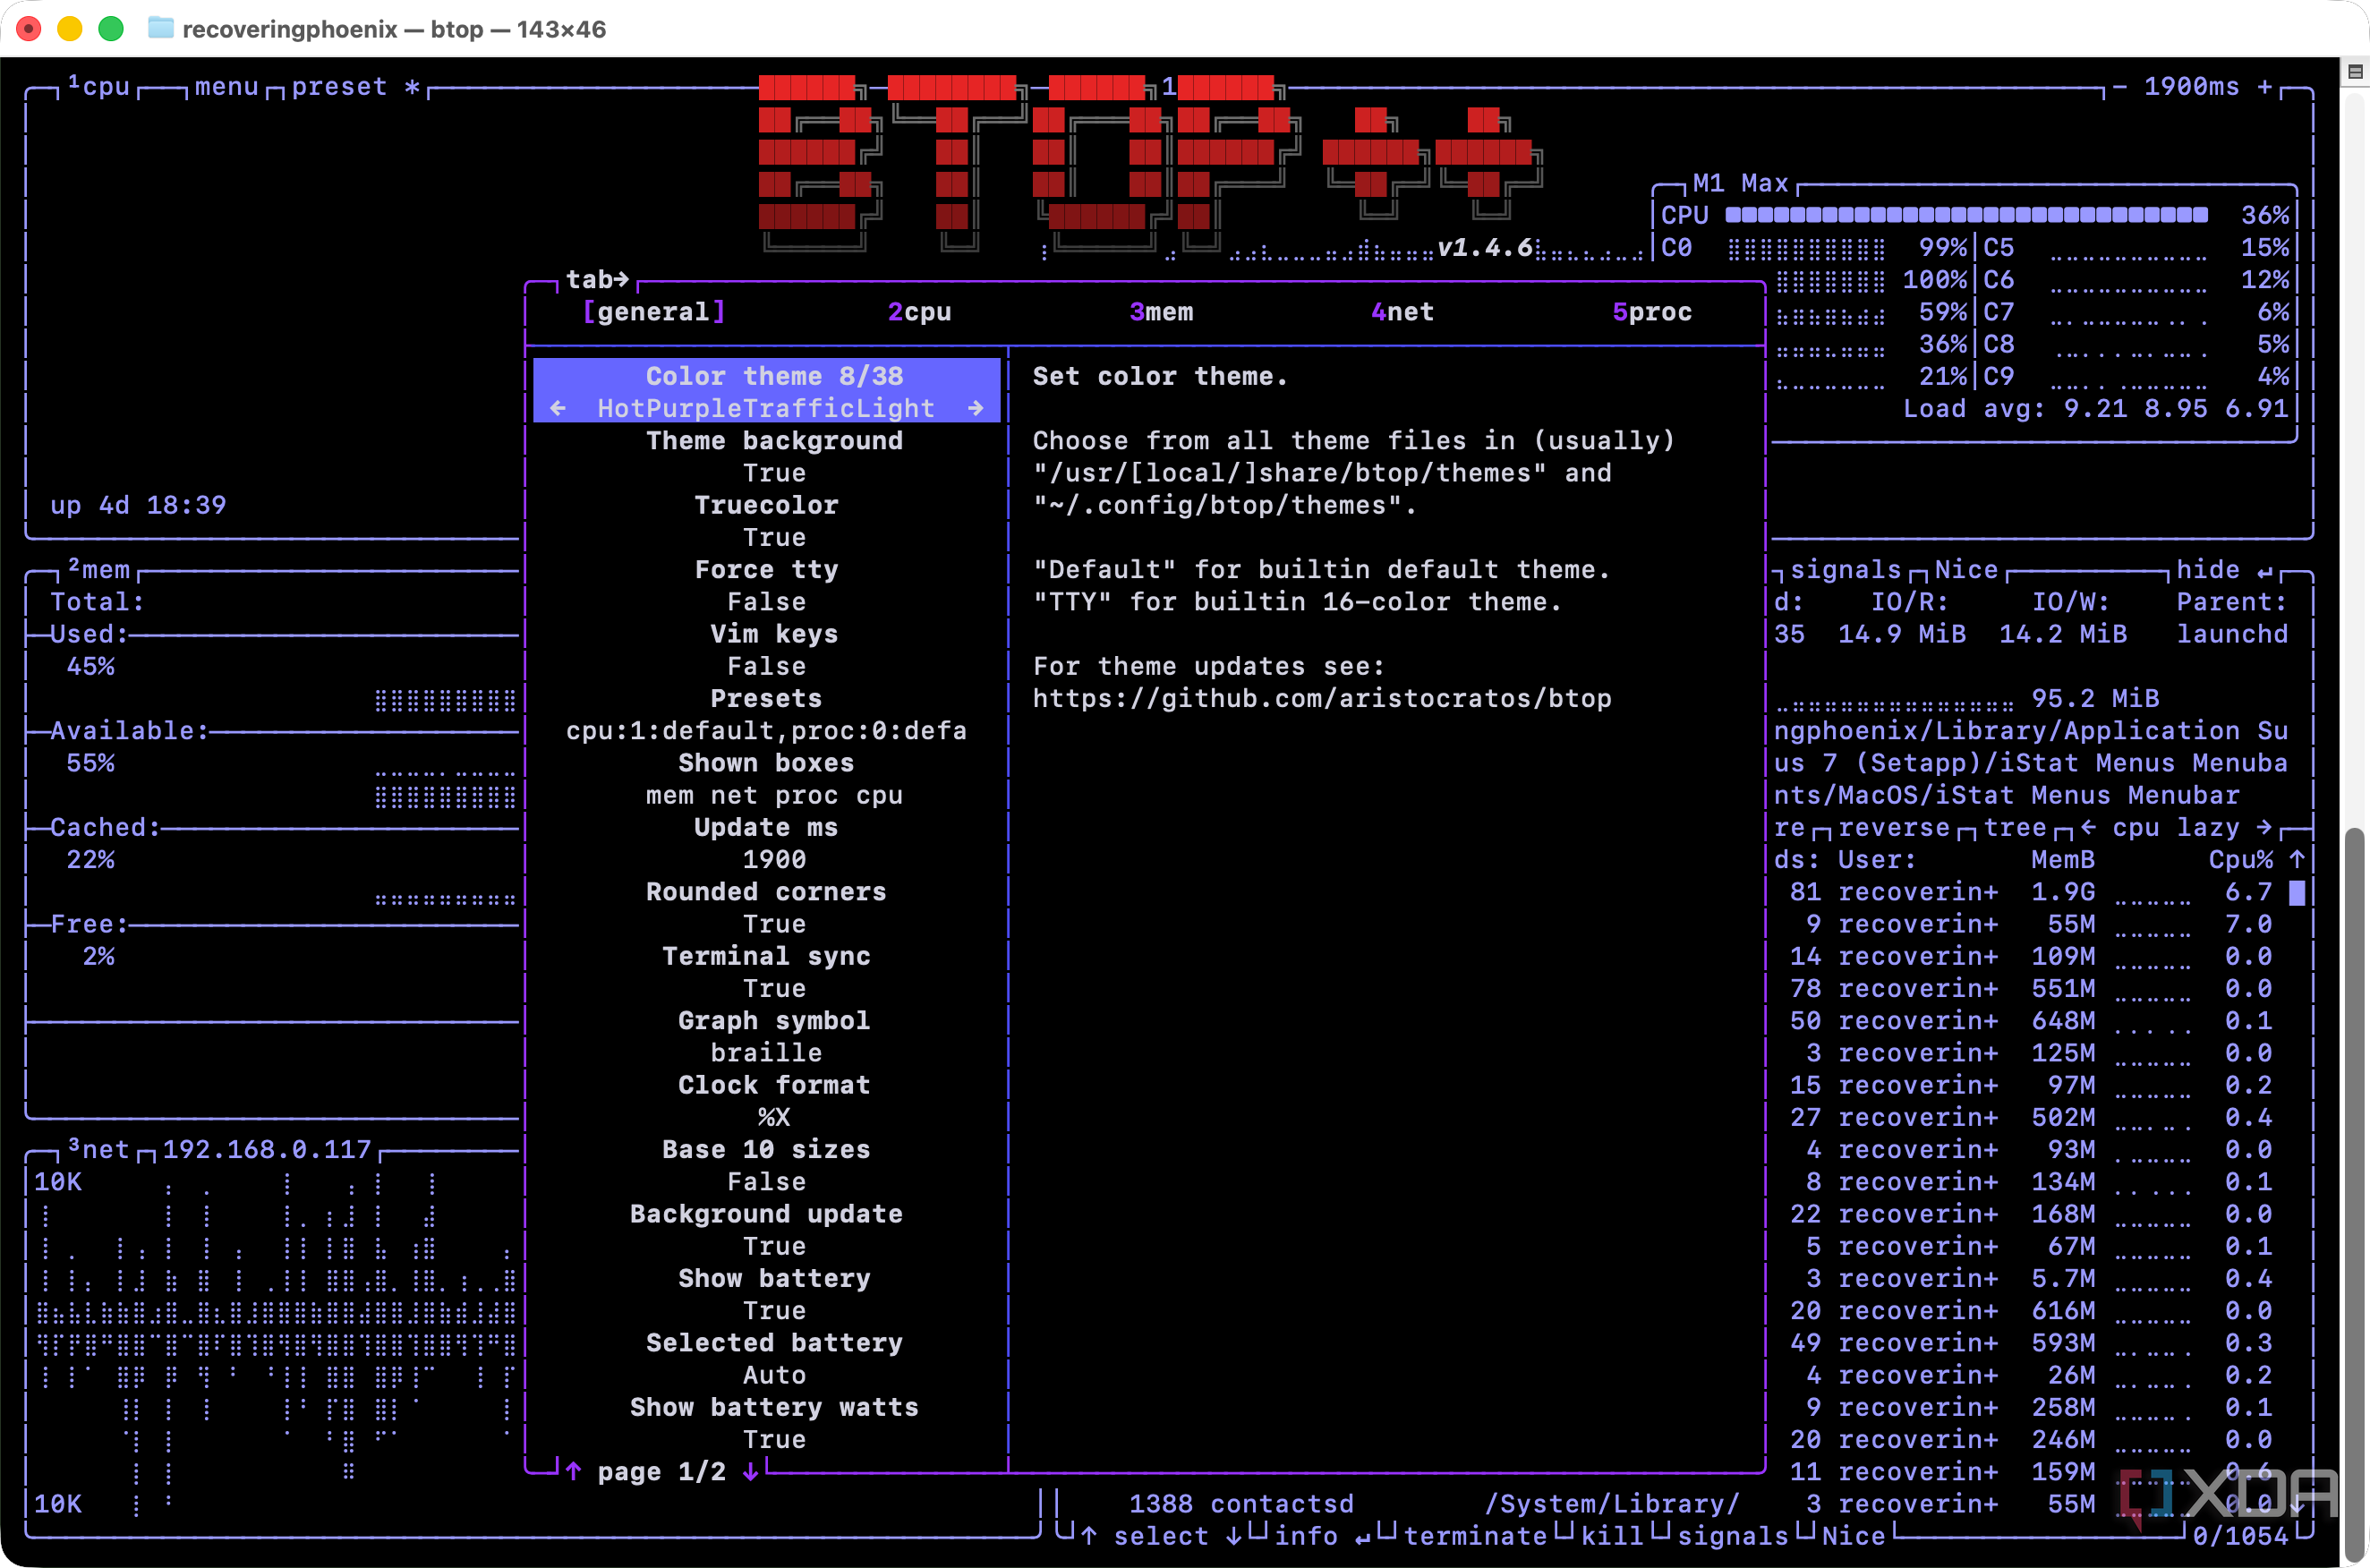Open the 3mem options tab
Viewport: 2370px width, 1568px height.
point(1161,312)
